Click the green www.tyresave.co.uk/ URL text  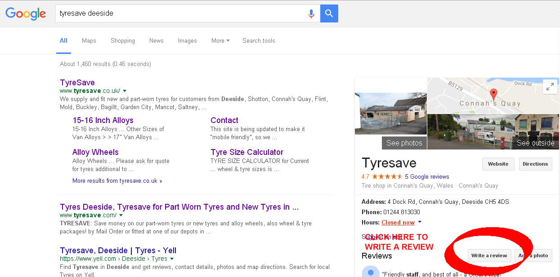[x=90, y=91]
